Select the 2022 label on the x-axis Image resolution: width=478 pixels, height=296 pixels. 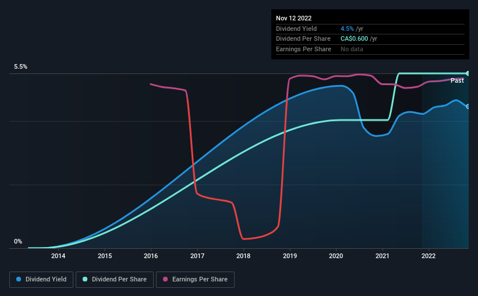coord(429,256)
